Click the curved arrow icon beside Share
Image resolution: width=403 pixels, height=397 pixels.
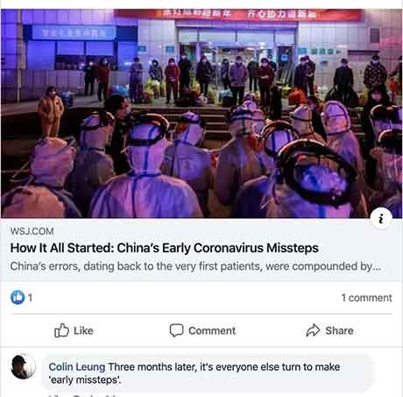click(313, 330)
